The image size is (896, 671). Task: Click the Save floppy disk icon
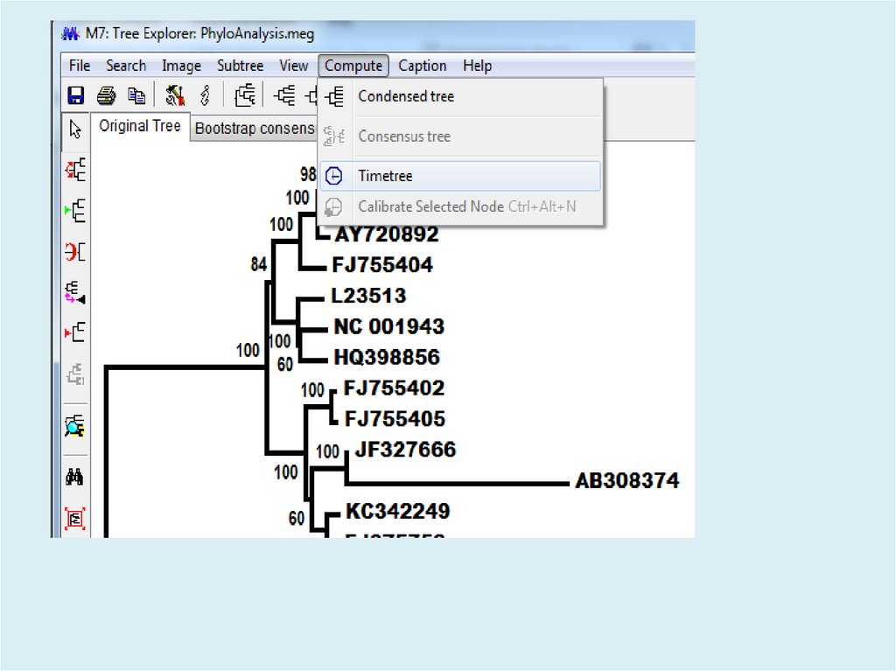tap(76, 95)
